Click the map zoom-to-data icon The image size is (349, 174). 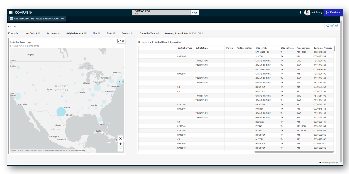tap(120, 138)
